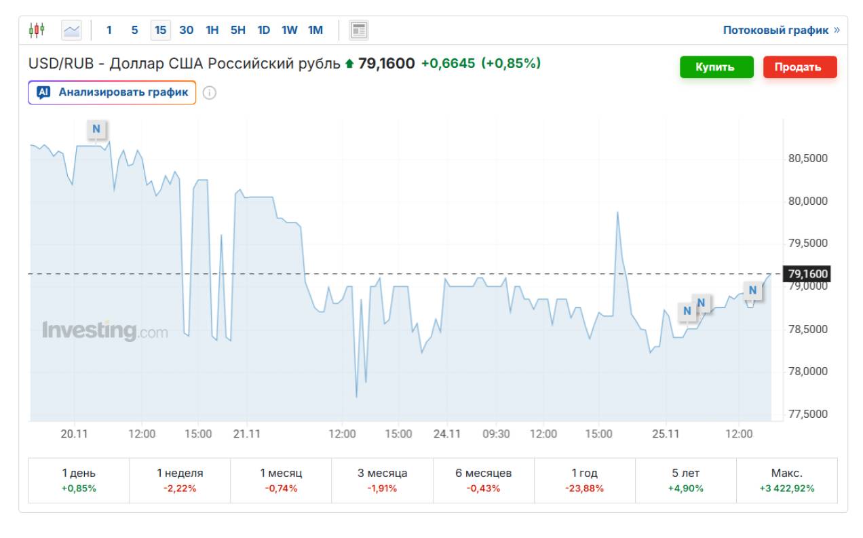
Task: Choose the 1D timeframe
Action: 263,30
